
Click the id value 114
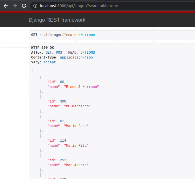[x=63, y=140]
